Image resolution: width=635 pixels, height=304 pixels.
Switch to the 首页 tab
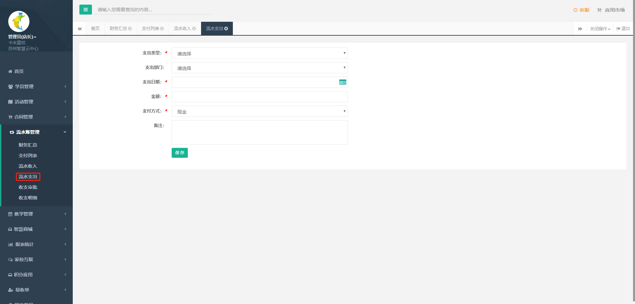[x=95, y=29]
